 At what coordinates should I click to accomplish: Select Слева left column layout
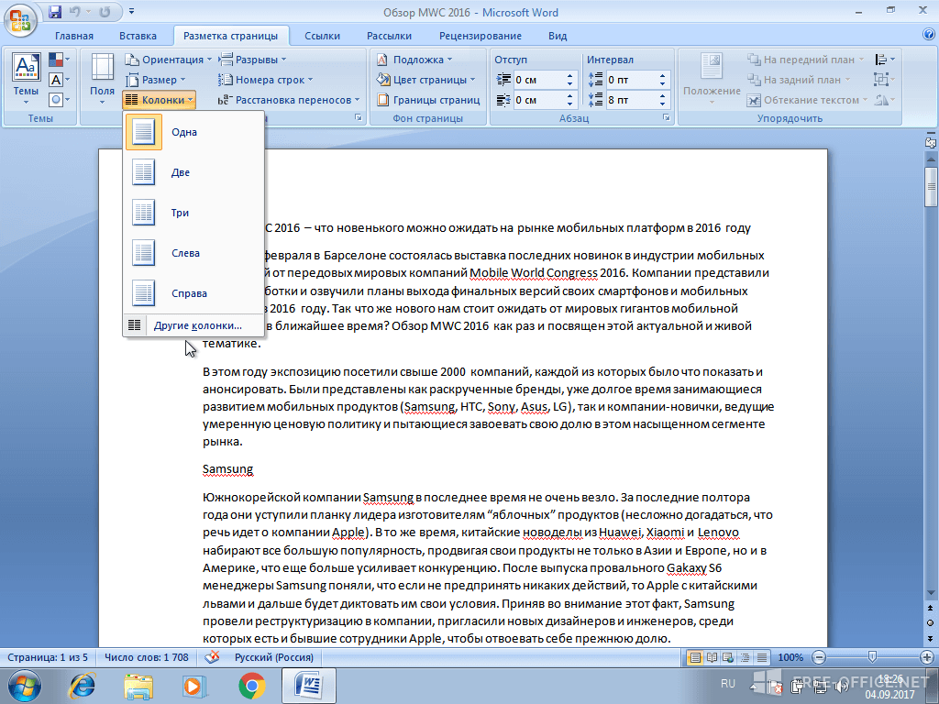tap(193, 253)
